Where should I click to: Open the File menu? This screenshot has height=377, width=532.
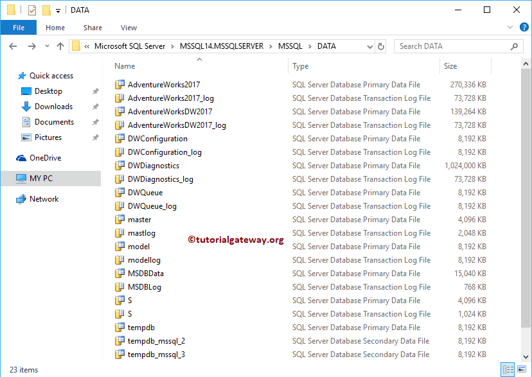[19, 28]
